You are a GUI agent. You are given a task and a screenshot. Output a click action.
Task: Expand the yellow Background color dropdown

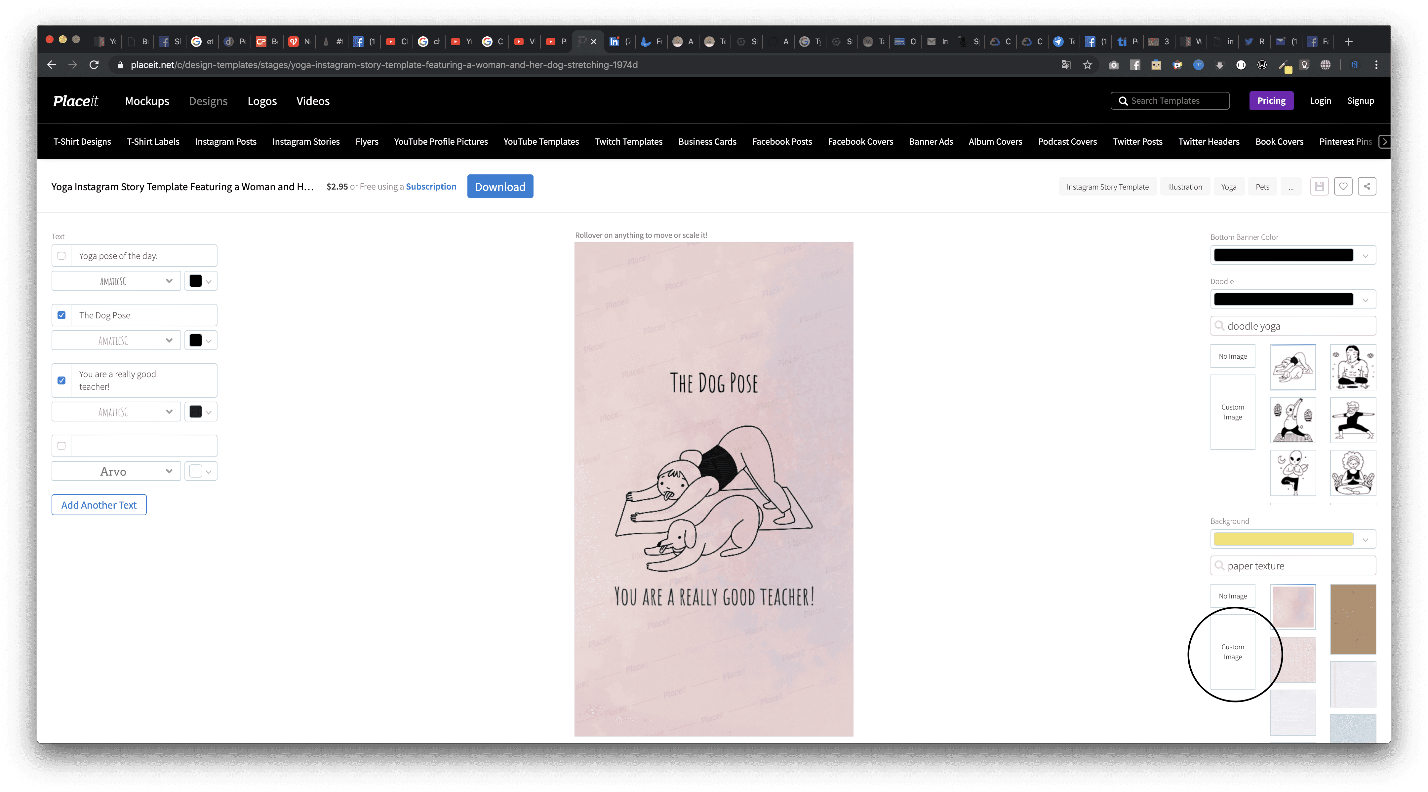(1292, 539)
